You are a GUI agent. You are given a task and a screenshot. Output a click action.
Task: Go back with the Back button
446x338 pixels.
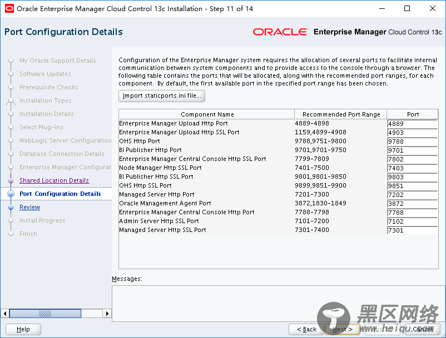click(x=306, y=329)
